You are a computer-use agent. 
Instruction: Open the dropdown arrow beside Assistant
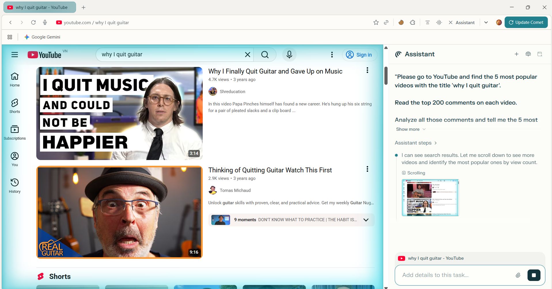(486, 22)
